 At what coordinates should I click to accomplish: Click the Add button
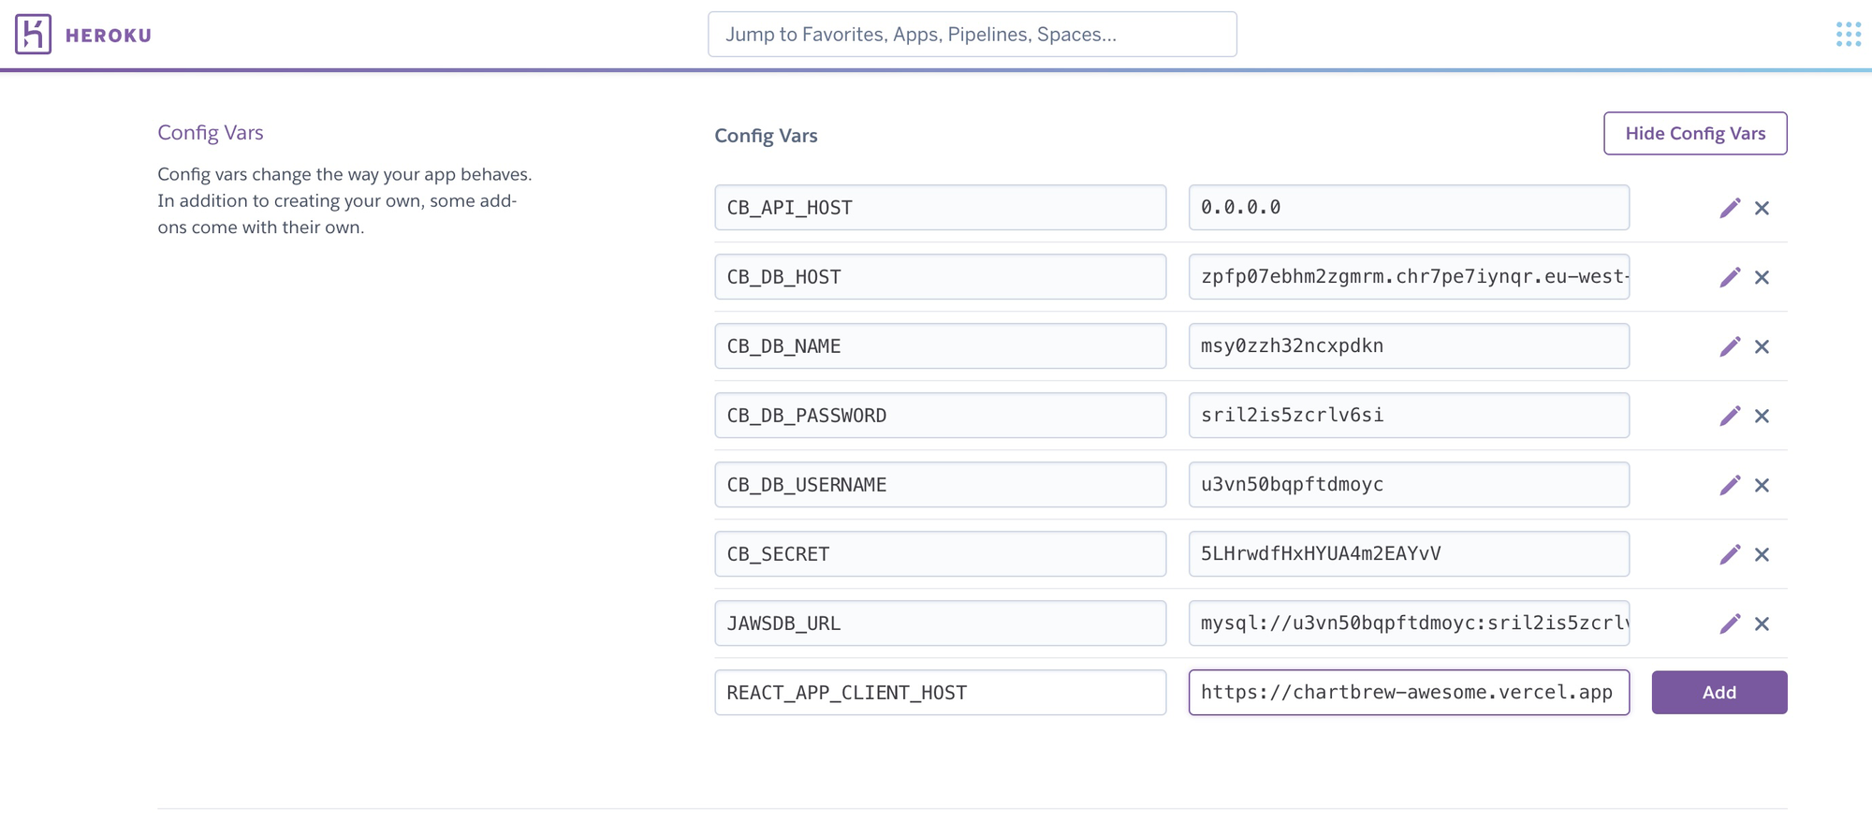tap(1718, 693)
